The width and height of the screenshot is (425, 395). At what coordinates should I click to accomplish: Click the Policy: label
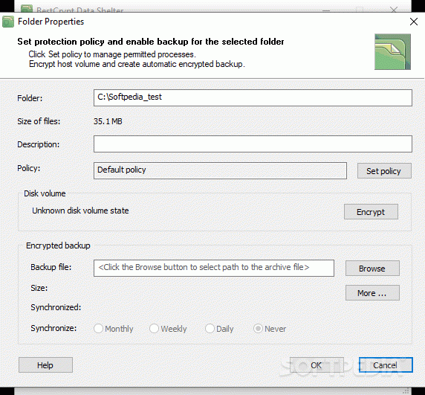(x=29, y=168)
